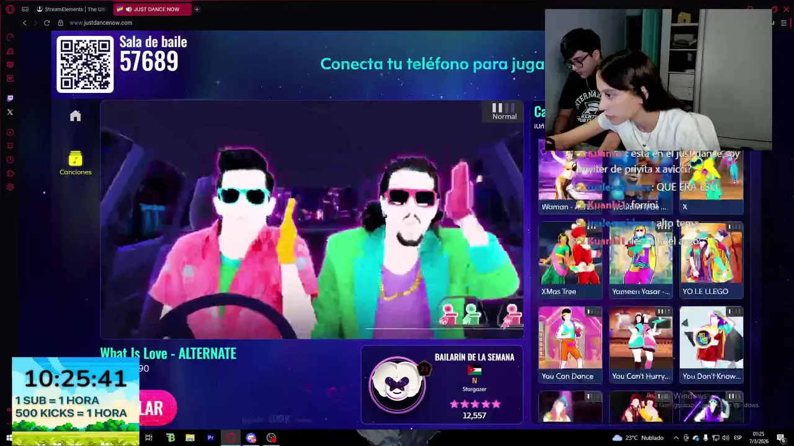Image resolution: width=794 pixels, height=446 pixels.
Task: Click the Normal difficulty indicator on preview
Action: [504, 111]
